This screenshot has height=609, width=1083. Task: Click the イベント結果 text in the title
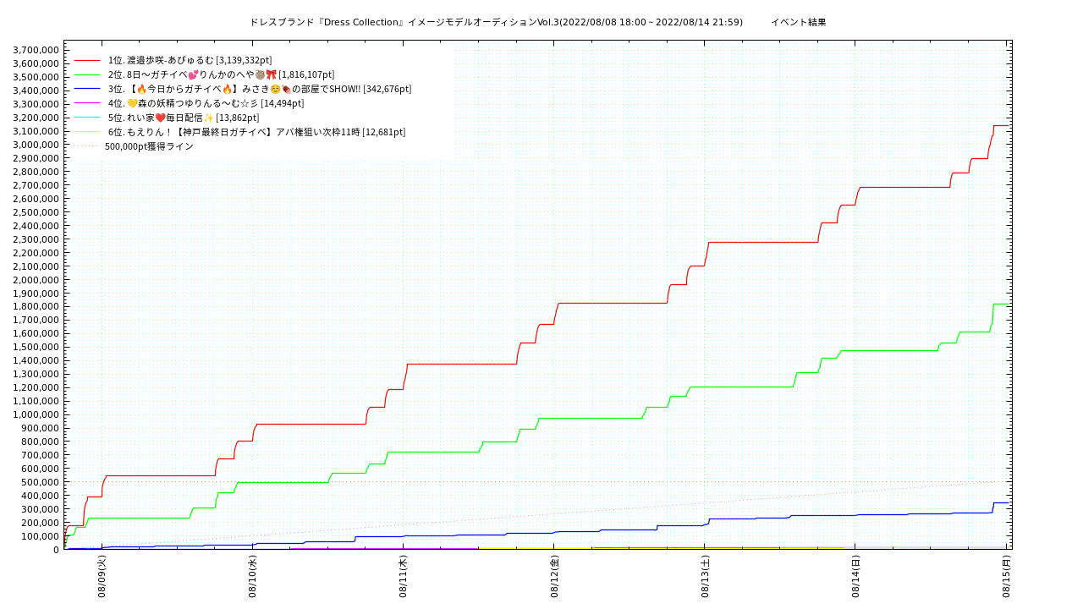[x=798, y=22]
